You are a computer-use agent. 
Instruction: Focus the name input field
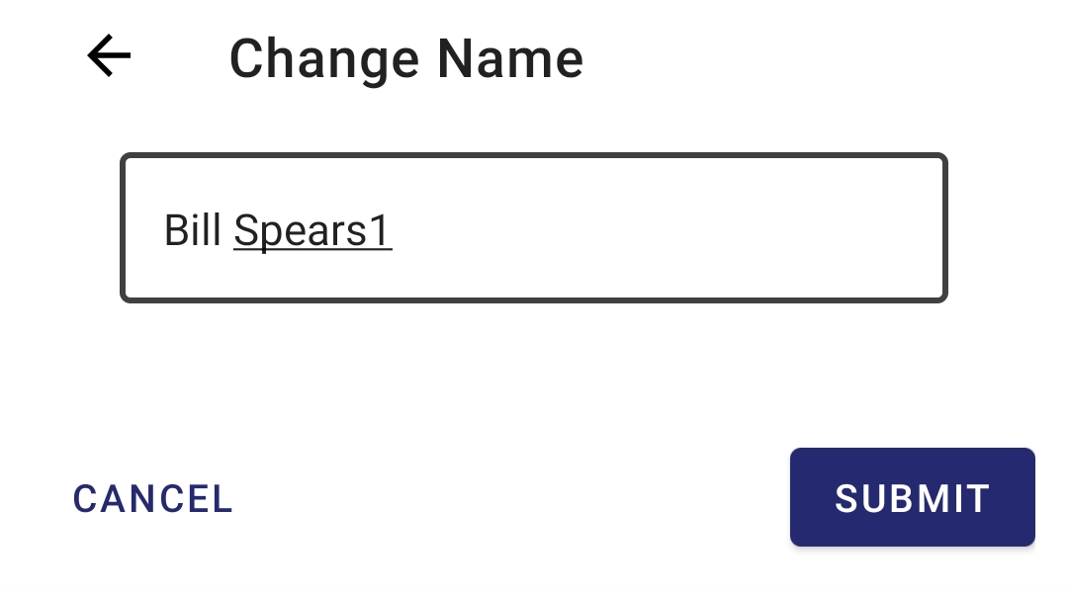[x=534, y=228]
